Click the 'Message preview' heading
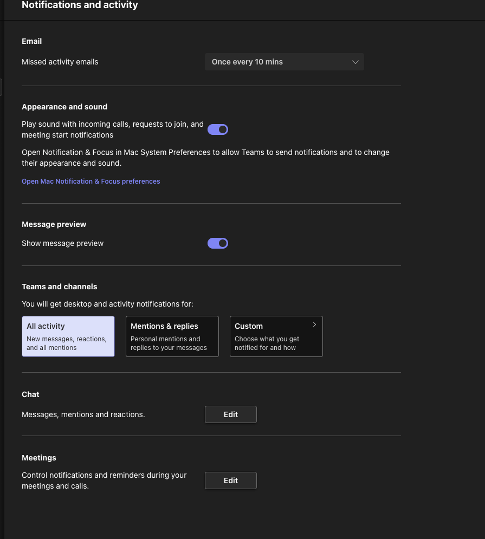The width and height of the screenshot is (485, 539). click(x=54, y=224)
